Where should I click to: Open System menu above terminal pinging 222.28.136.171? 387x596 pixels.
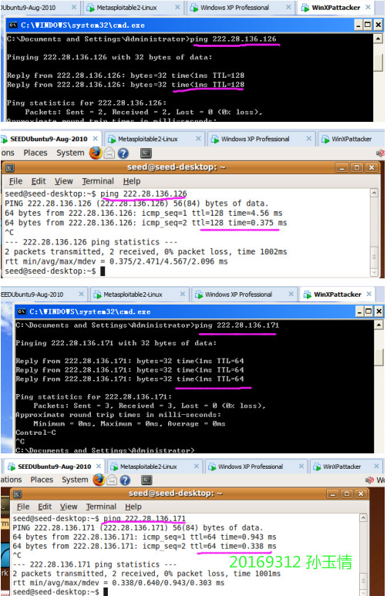(75, 480)
